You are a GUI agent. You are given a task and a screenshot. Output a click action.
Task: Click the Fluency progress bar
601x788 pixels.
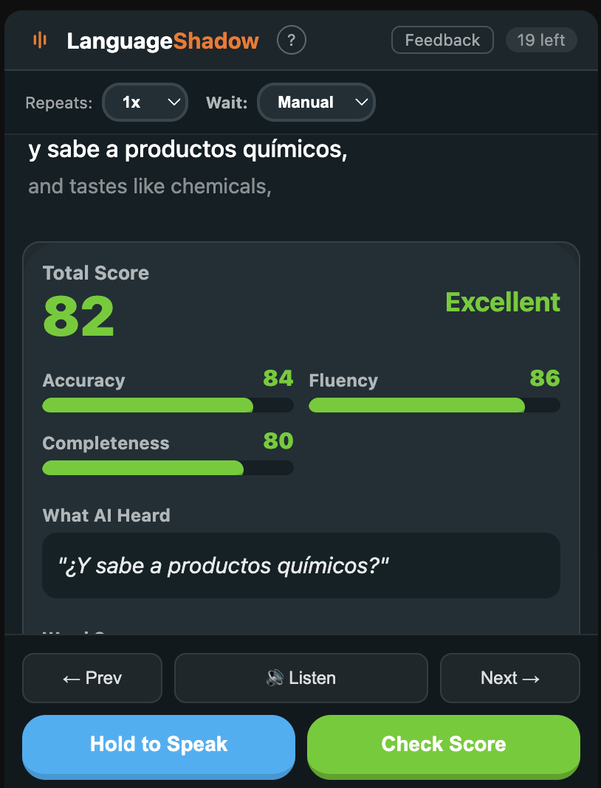(435, 405)
